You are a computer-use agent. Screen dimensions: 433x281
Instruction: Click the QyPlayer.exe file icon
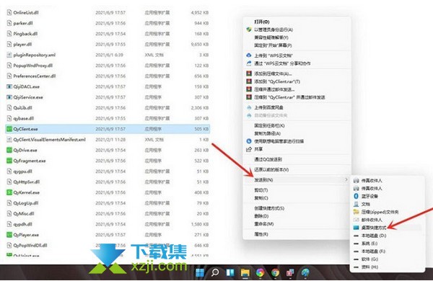tap(9, 235)
